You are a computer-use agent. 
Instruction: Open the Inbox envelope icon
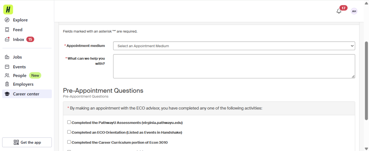click(7, 40)
